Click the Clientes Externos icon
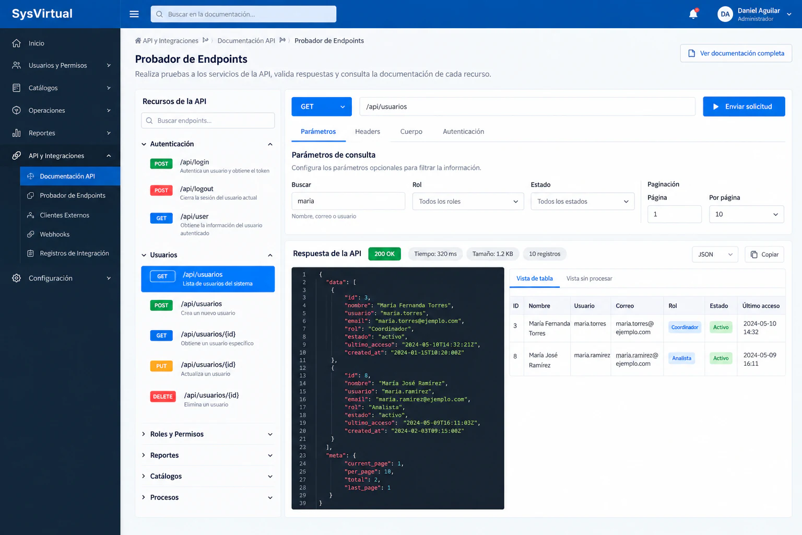This screenshot has width=802, height=535. (x=31, y=215)
